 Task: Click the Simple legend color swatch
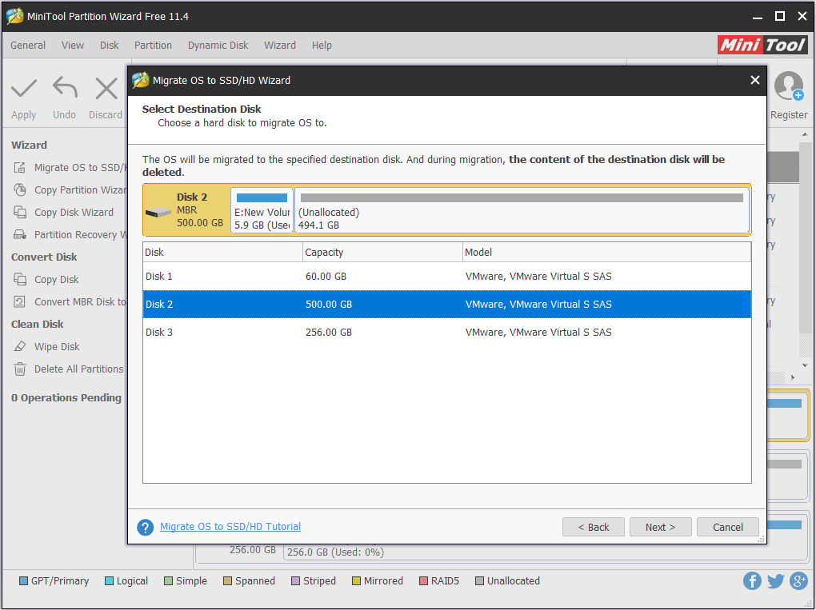(168, 581)
